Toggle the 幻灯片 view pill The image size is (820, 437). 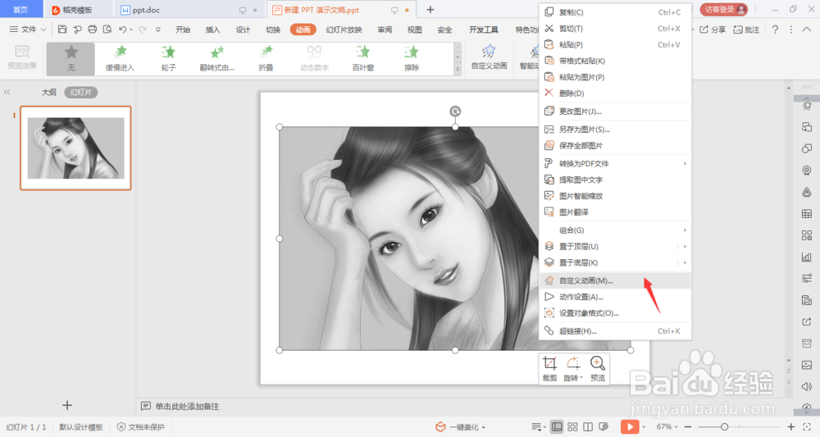[81, 92]
